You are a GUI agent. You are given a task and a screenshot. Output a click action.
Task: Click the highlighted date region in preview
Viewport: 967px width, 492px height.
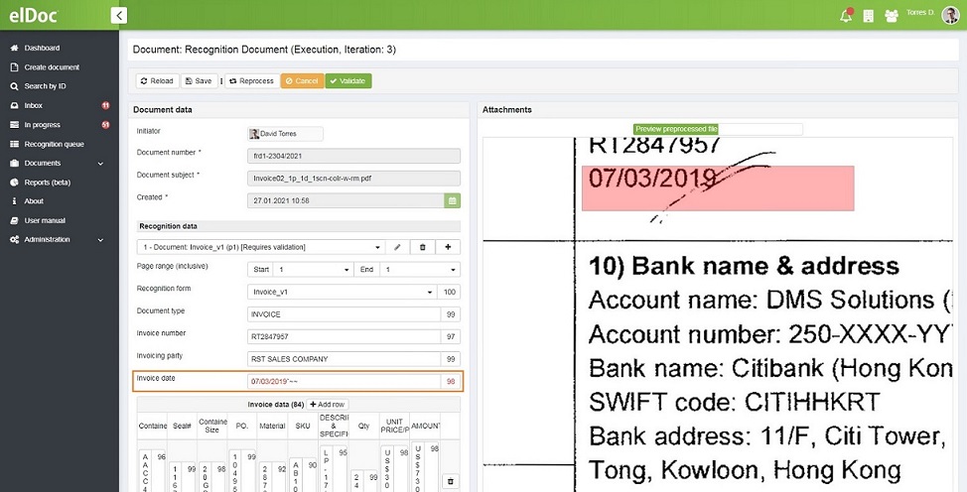(718, 188)
